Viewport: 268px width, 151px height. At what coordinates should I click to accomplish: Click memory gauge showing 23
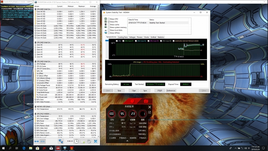point(133,114)
